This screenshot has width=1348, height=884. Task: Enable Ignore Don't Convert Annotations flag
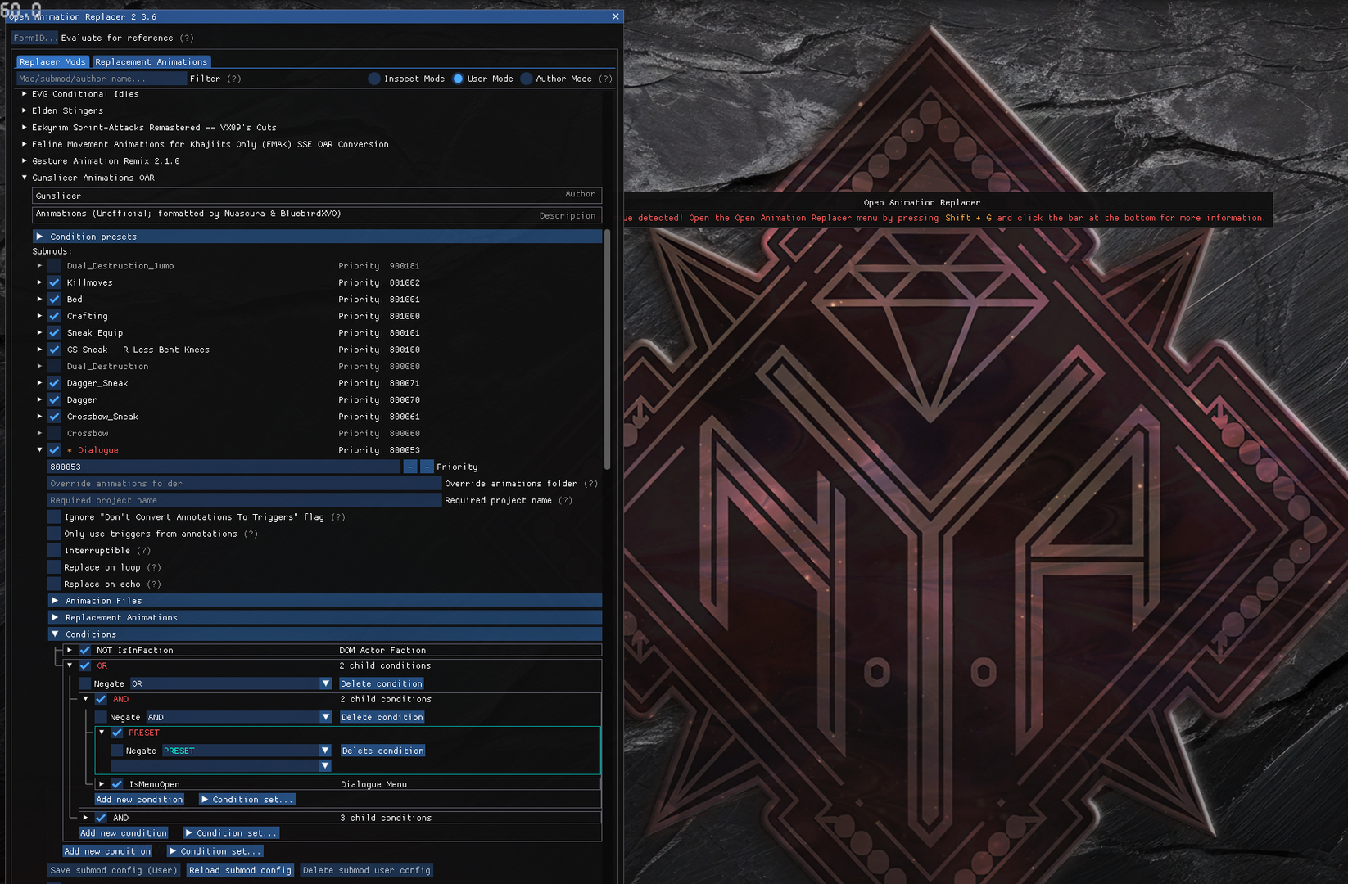tap(54, 517)
